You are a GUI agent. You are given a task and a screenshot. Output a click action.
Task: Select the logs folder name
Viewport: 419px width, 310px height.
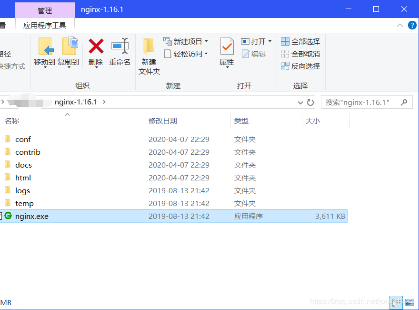[22, 191]
